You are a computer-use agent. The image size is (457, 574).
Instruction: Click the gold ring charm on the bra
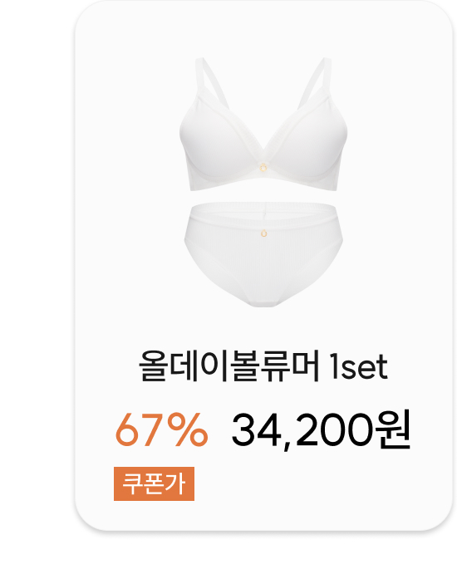(x=263, y=167)
